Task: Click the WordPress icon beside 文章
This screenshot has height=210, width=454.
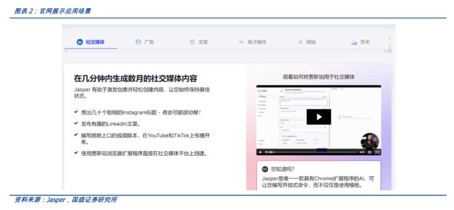Action: tap(192, 42)
